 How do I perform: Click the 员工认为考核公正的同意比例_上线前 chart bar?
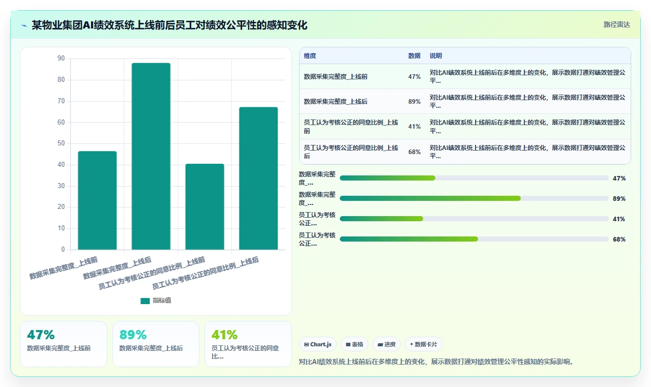coord(204,206)
